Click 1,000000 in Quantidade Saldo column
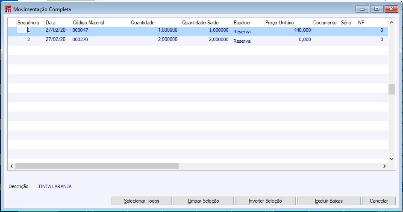This screenshot has height=212, width=403. (219, 30)
